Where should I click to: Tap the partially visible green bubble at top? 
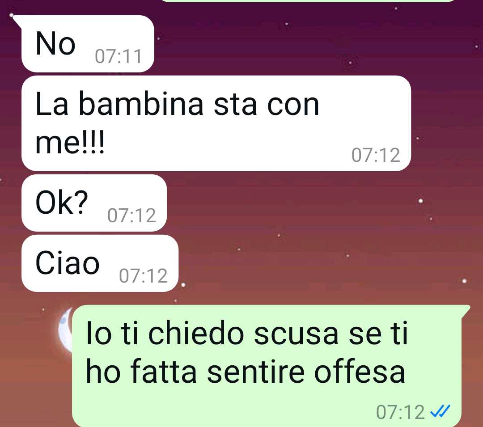[308, 1]
